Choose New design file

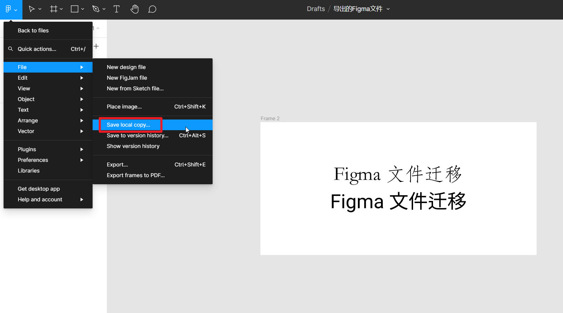tap(152, 67)
